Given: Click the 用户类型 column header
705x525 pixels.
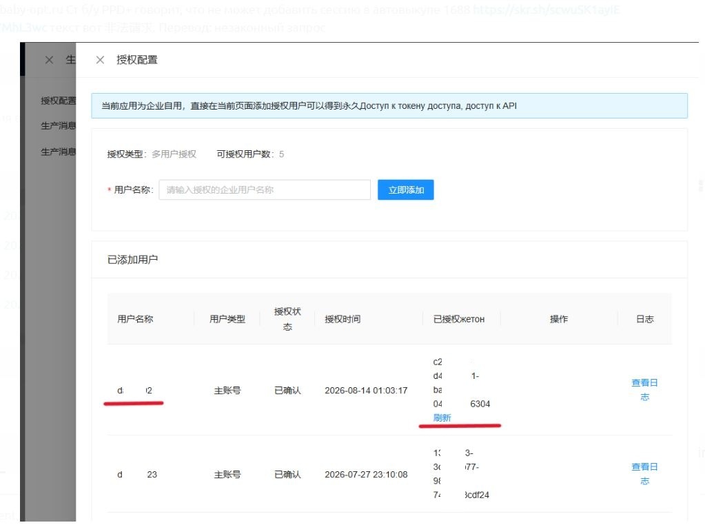Looking at the screenshot, I should coord(227,319).
